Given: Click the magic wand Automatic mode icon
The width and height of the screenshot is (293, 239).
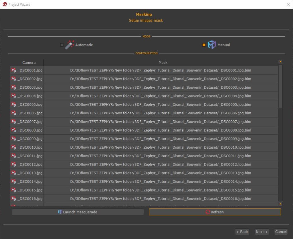Looking at the screenshot, I should pos(70,45).
